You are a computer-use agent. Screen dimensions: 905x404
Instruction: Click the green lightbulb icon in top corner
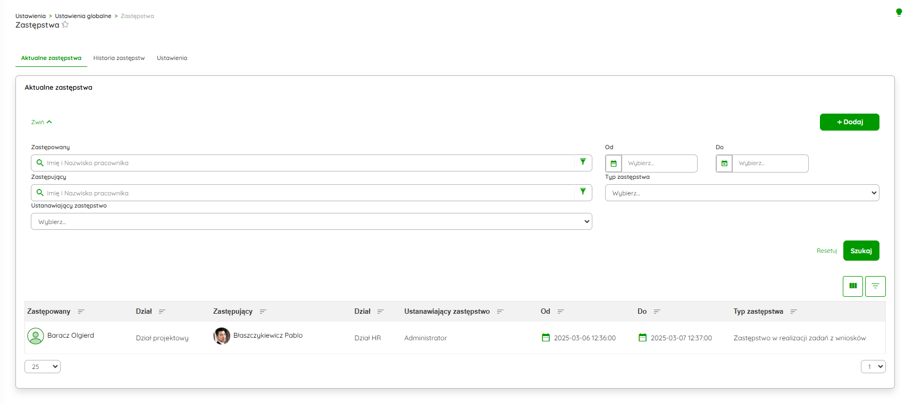pos(899,13)
